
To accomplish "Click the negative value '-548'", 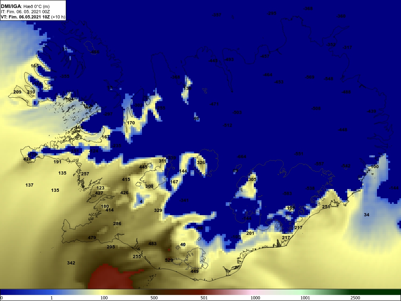I will (x=329, y=79).
